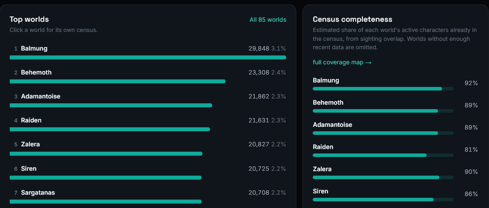Open Siren world in Top worlds list
This screenshot has height=208, width=489.
(x=148, y=172)
